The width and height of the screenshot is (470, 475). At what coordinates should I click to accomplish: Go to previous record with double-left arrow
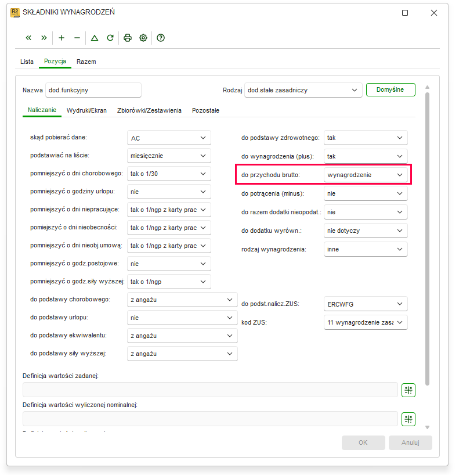tap(28, 38)
